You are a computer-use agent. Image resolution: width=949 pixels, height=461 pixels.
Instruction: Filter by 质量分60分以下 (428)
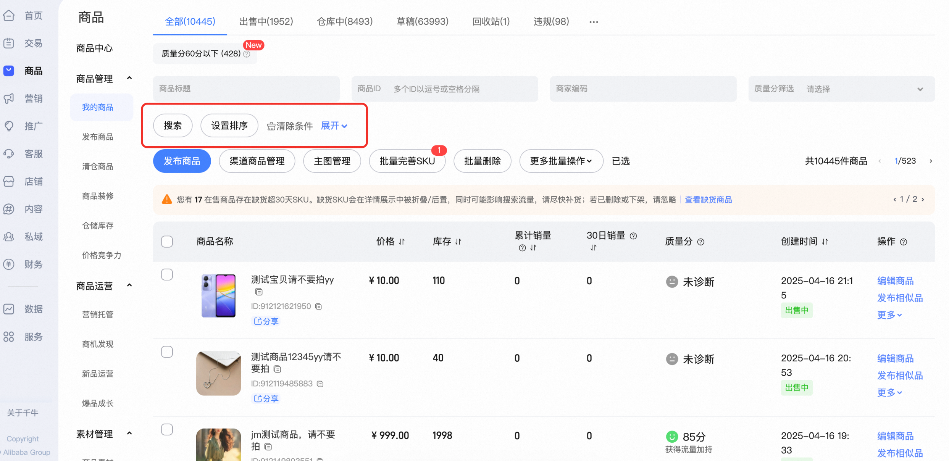(205, 53)
